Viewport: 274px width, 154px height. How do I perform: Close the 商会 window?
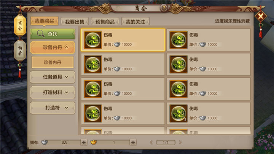261,16
